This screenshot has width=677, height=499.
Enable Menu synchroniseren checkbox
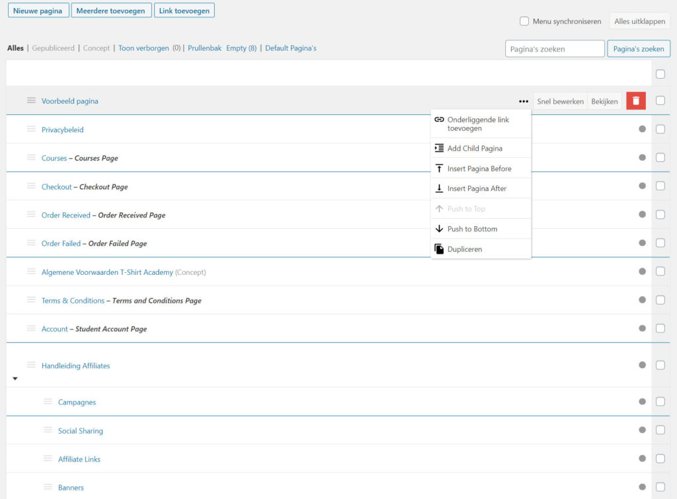[524, 21]
